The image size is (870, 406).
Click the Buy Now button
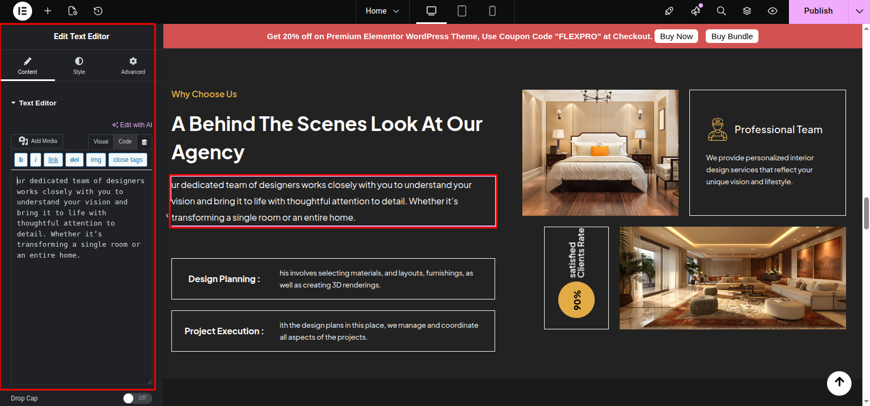[676, 36]
